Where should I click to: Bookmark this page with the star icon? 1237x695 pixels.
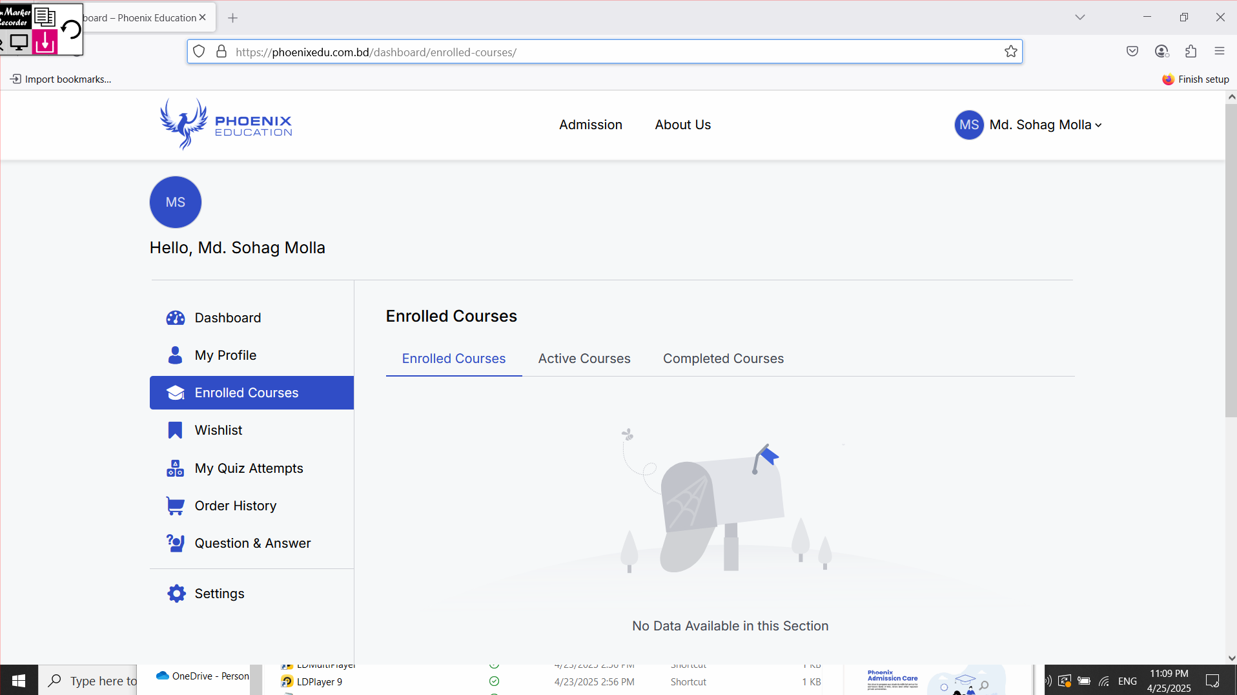tap(1010, 52)
